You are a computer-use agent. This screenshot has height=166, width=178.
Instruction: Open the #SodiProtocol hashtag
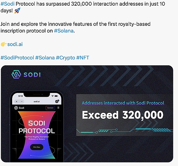point(17,58)
